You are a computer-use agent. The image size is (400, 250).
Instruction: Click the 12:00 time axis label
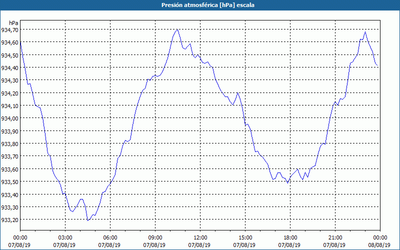[x=200, y=238]
